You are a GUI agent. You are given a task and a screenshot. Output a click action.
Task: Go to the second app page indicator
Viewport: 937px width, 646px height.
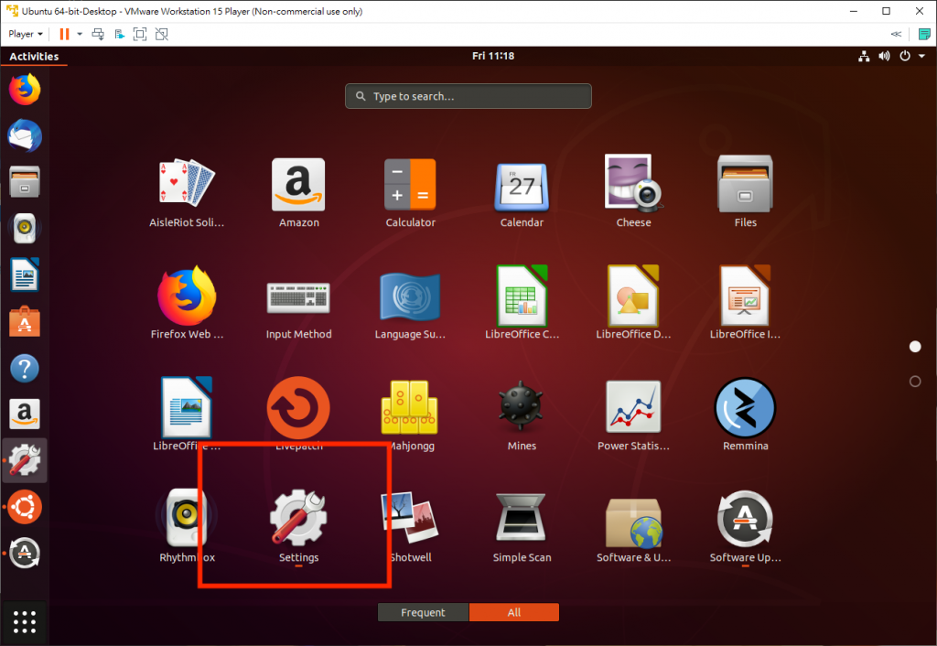click(x=915, y=382)
